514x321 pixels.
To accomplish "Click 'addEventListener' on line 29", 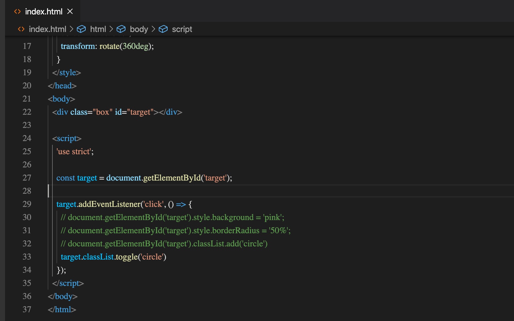I will 110,204.
